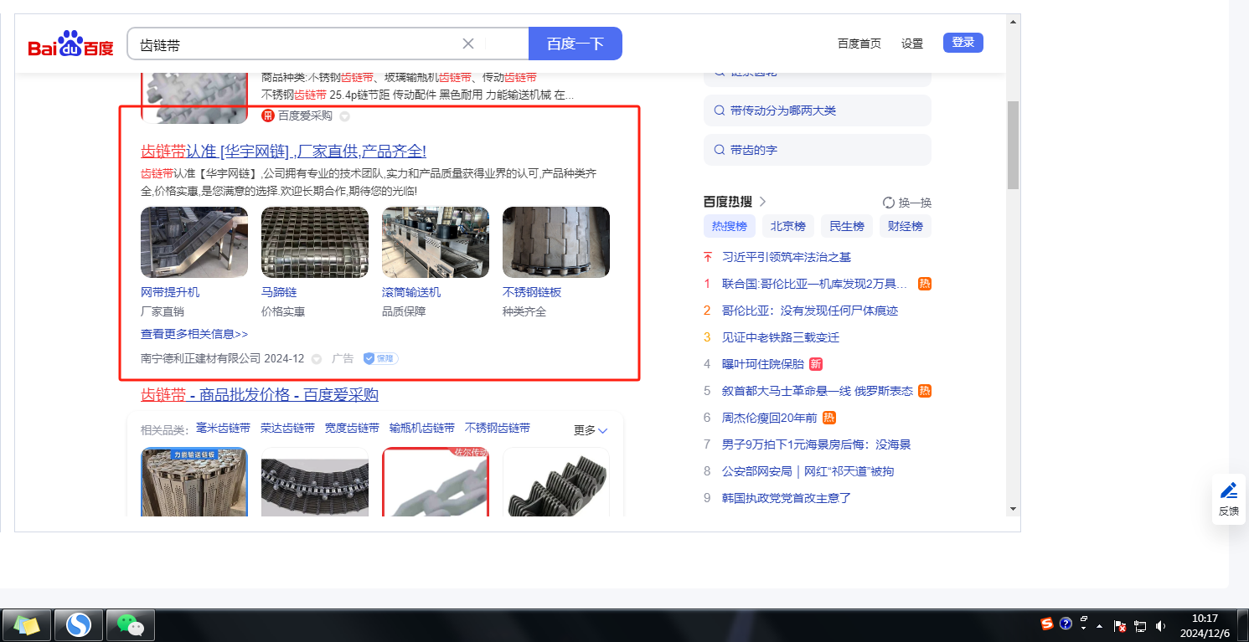Image resolution: width=1249 pixels, height=642 pixels.
Task: Open hot search 哥伦比亚：没有发现任何尸体痕迹
Action: click(x=810, y=311)
